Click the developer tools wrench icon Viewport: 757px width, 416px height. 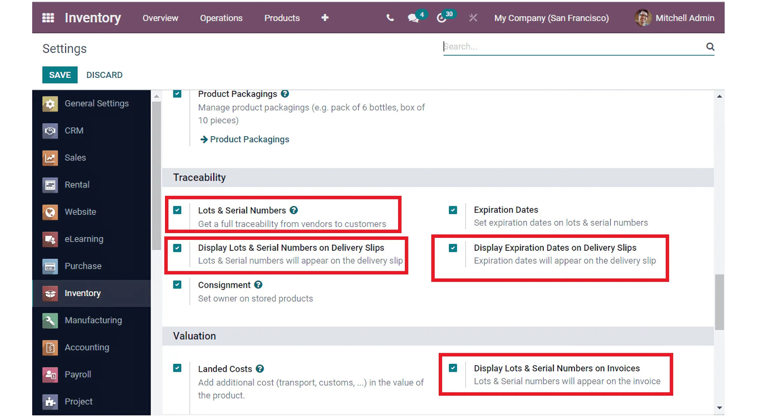pyautogui.click(x=473, y=18)
